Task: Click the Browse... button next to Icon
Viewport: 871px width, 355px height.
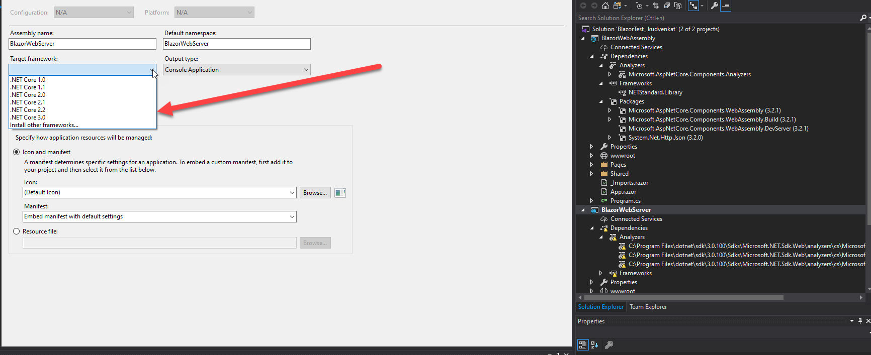Action: (x=315, y=192)
